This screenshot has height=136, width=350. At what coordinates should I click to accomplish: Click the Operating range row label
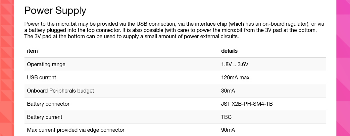[46, 65]
